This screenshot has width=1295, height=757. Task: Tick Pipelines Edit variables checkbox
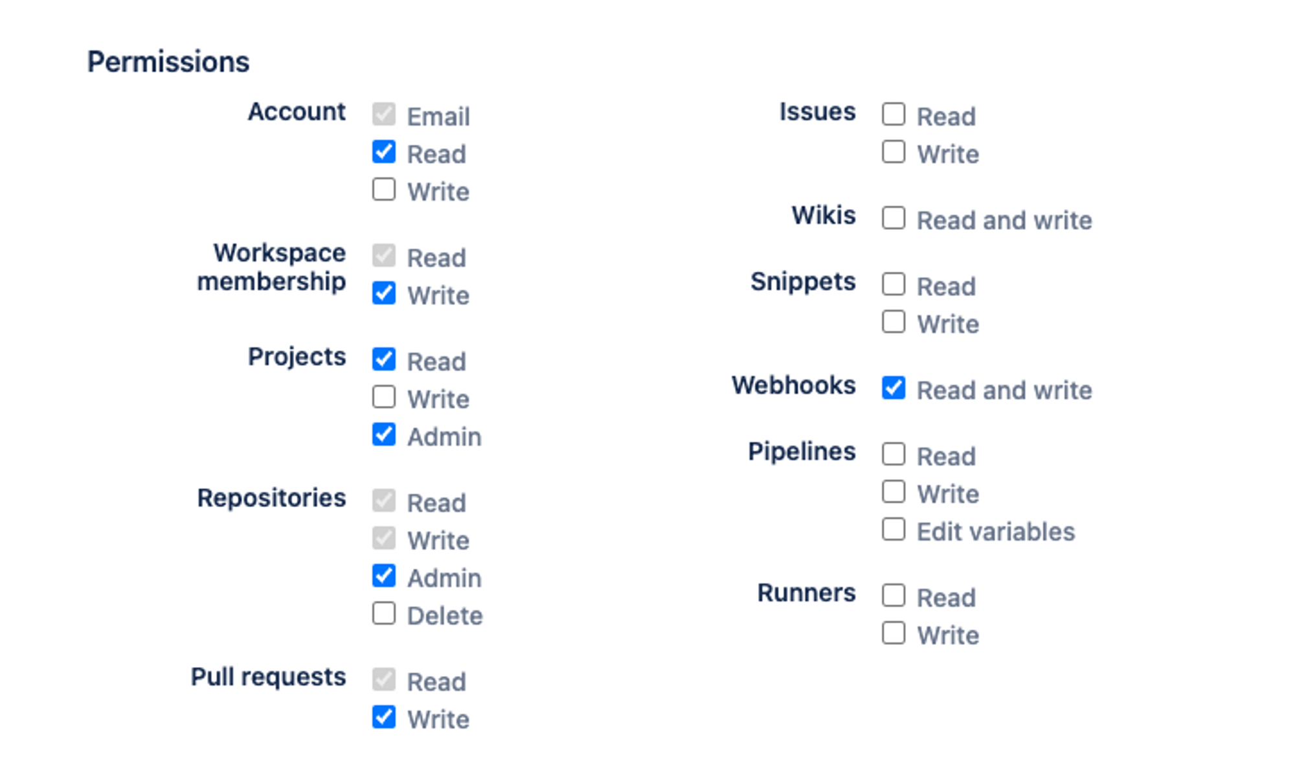pos(894,529)
